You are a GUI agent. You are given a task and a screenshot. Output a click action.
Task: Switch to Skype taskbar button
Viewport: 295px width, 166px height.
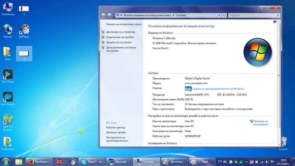click(92, 162)
